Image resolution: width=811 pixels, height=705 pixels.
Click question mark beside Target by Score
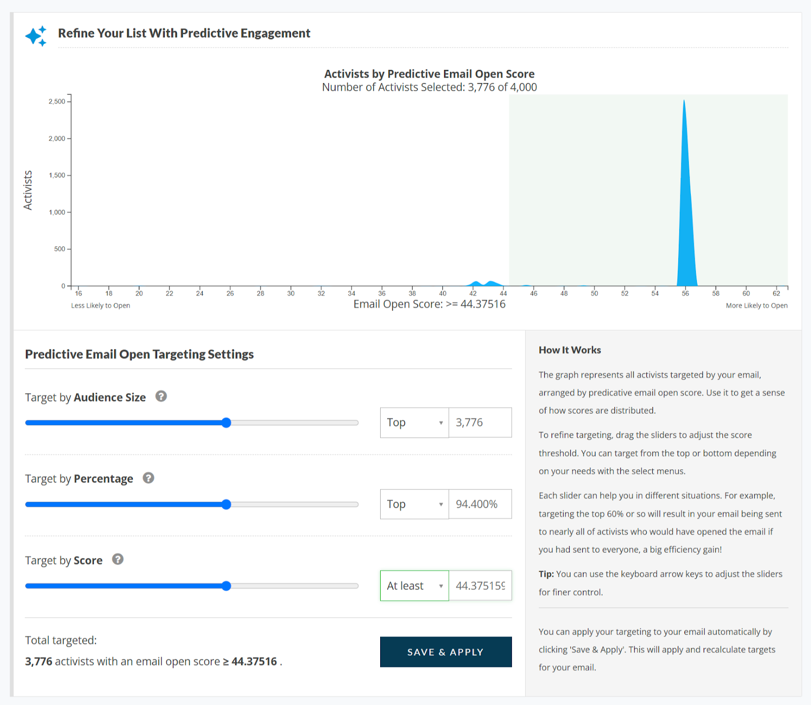pyautogui.click(x=118, y=559)
